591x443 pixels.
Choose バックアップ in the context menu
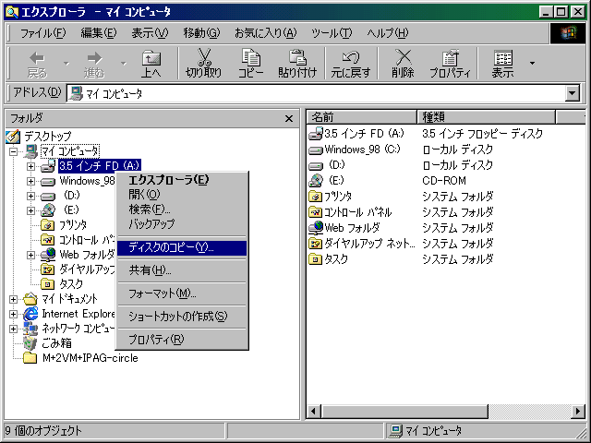tap(182, 223)
